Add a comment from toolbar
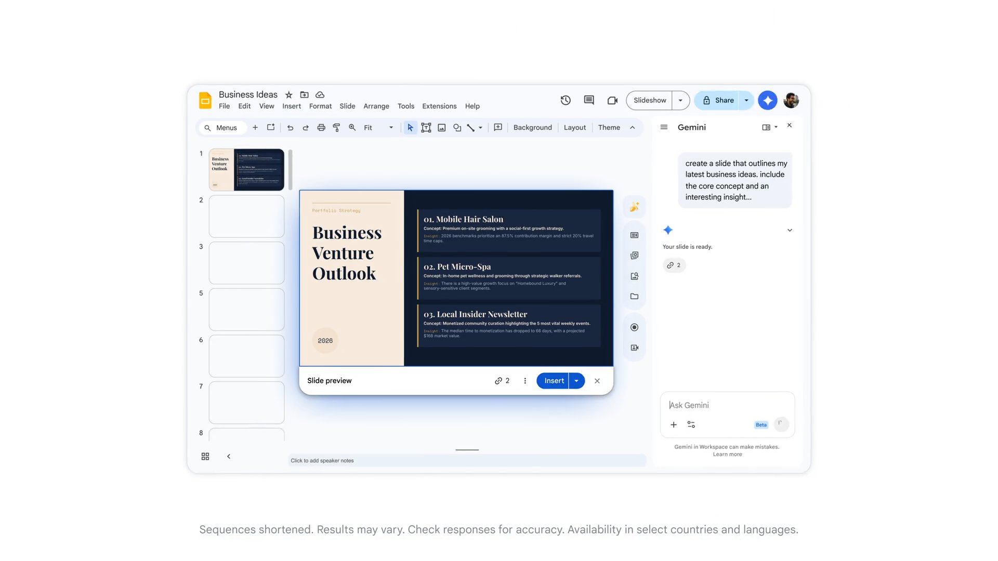The height and width of the screenshot is (561, 998). [x=498, y=127]
